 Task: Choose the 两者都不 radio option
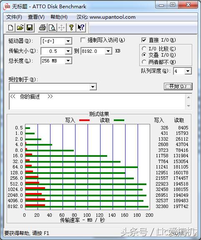144,62
